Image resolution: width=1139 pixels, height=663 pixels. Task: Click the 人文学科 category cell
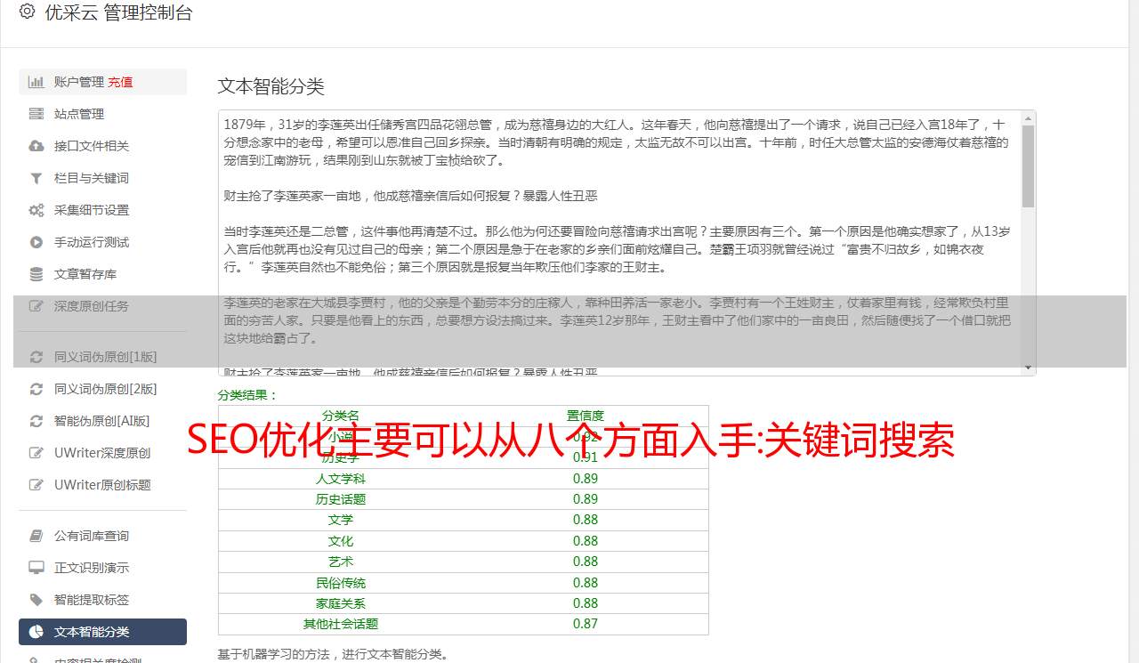point(341,478)
